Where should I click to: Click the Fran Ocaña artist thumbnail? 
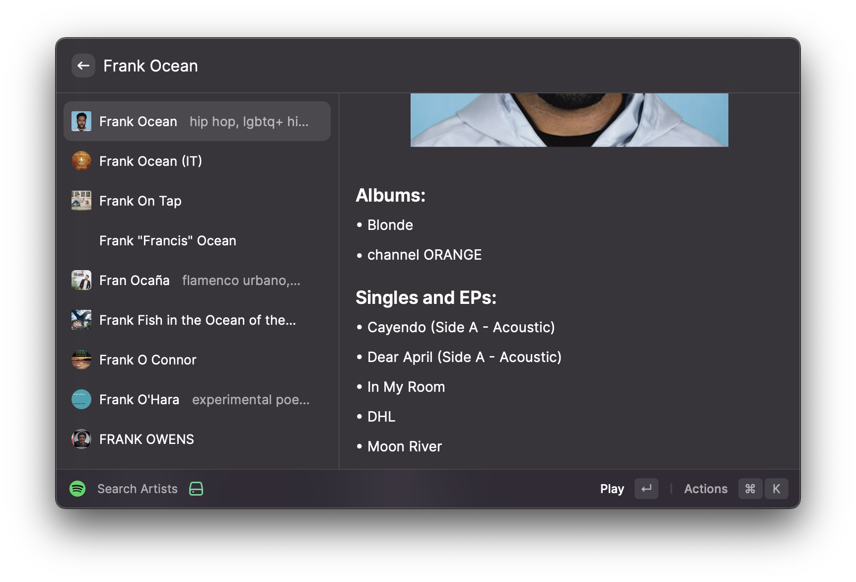[x=81, y=280]
